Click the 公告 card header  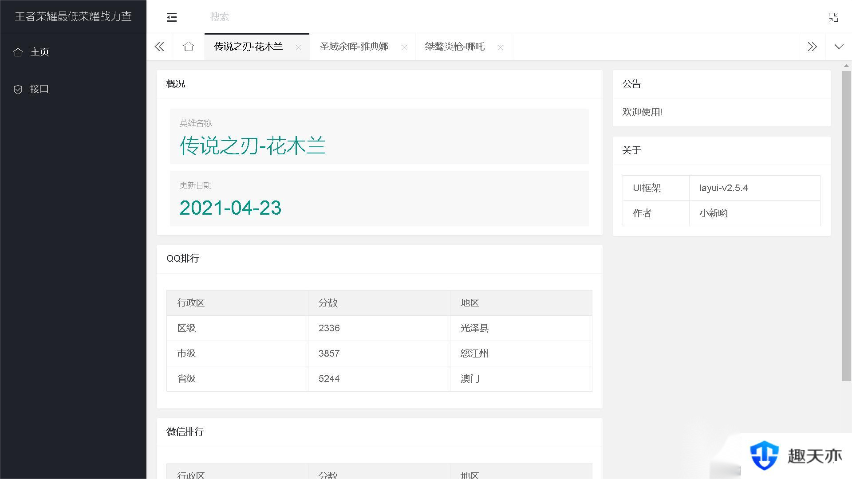(722, 84)
